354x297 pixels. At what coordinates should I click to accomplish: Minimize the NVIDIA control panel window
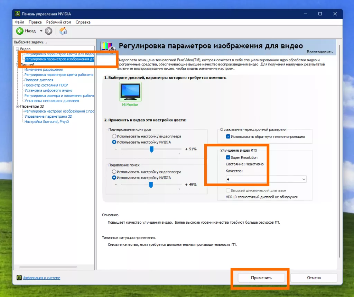pyautogui.click(x=305, y=14)
